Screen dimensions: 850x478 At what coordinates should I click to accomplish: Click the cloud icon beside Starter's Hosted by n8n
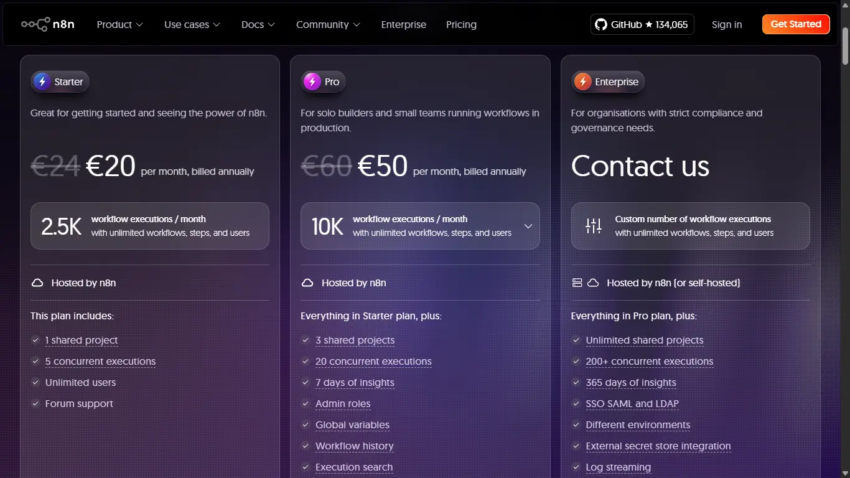[37, 283]
